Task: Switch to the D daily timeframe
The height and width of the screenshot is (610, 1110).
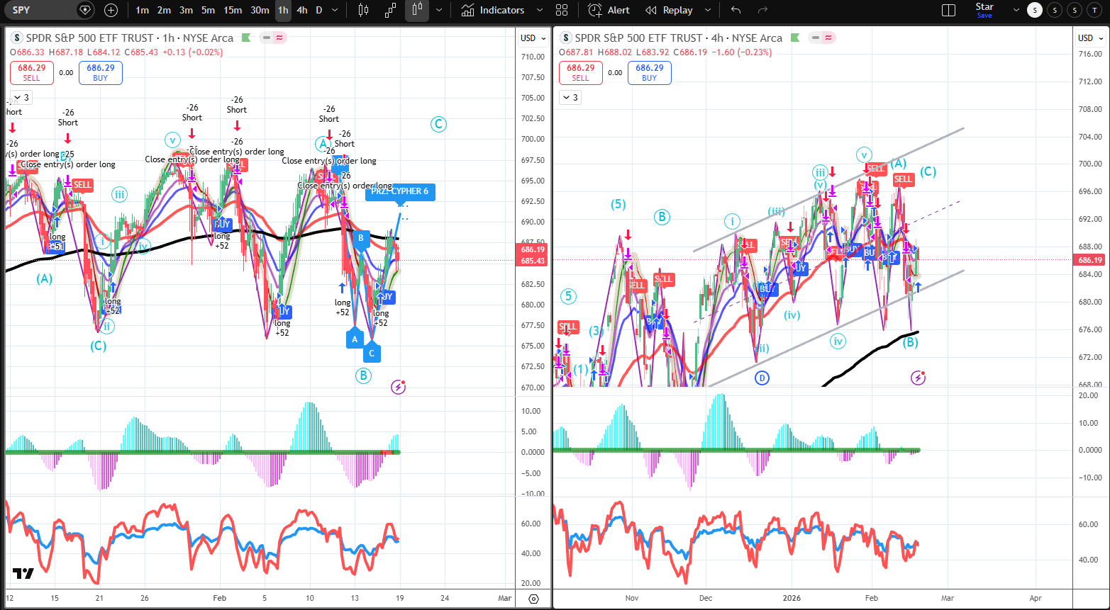Action: 319,10
